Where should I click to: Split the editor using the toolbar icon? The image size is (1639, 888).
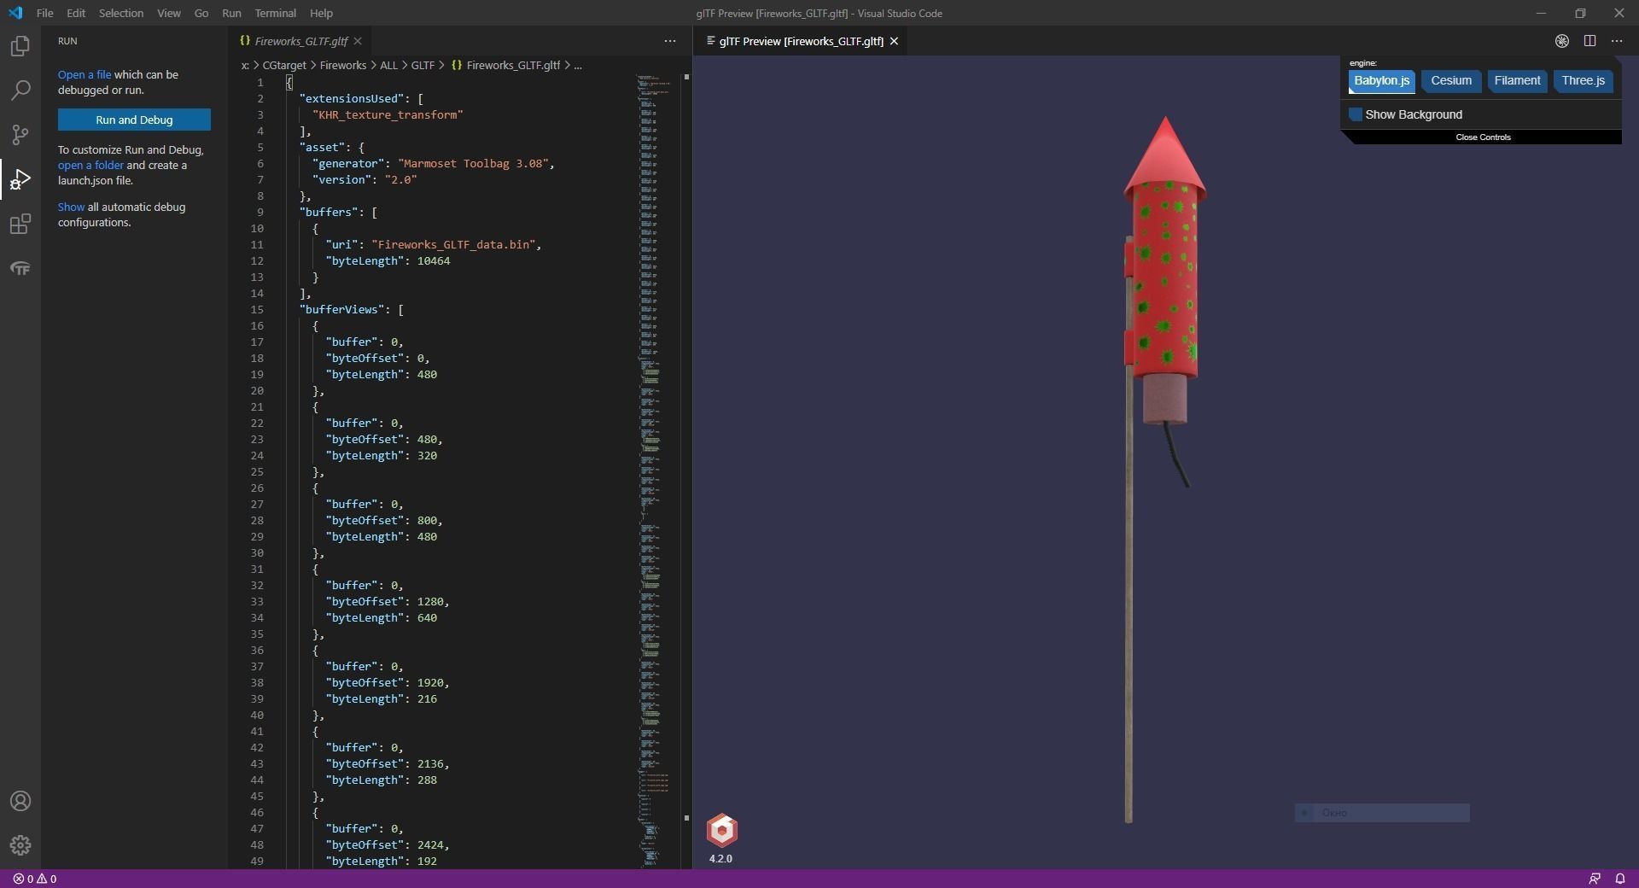pyautogui.click(x=1590, y=41)
